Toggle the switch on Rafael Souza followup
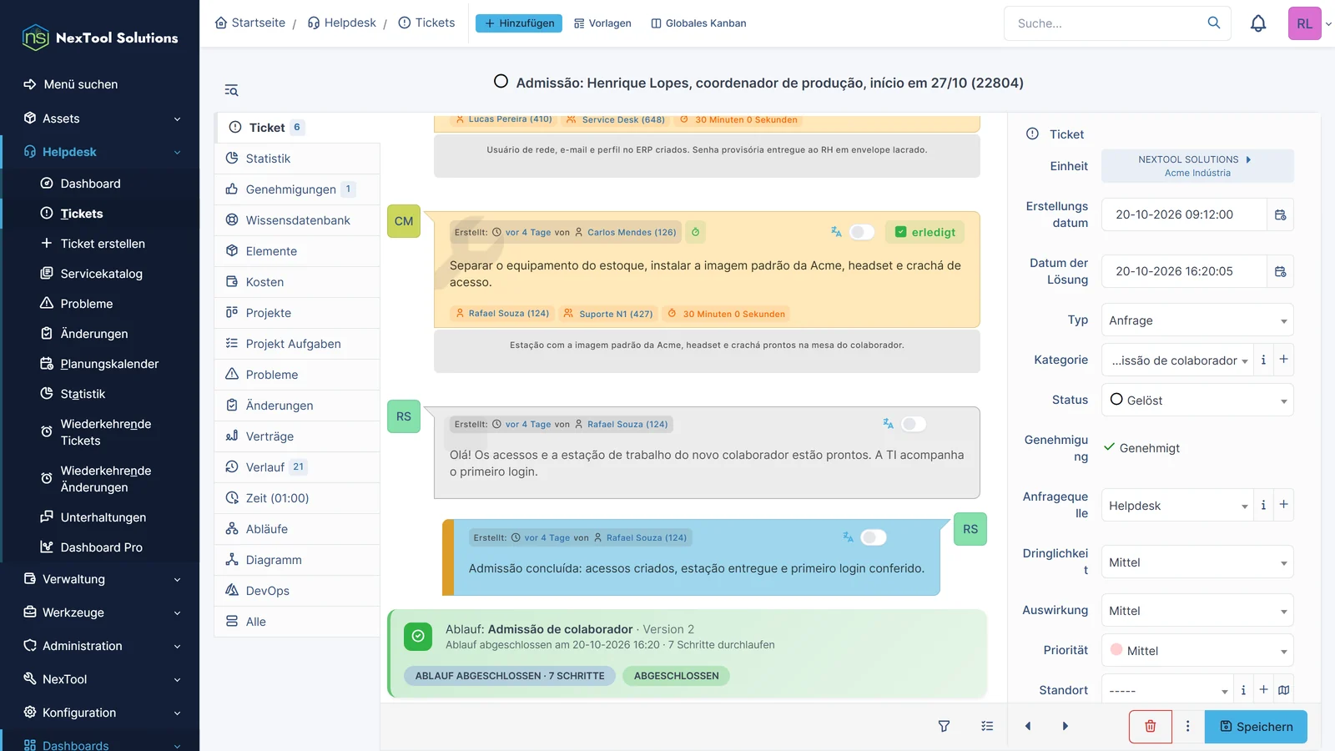 [914, 424]
